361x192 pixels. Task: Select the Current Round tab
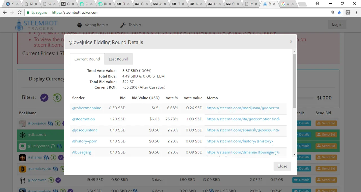[x=87, y=59]
